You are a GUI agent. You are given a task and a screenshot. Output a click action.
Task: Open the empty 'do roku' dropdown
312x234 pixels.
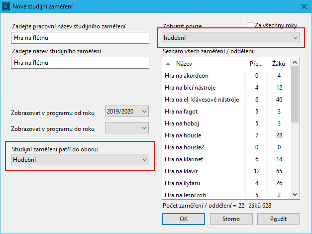click(127, 128)
